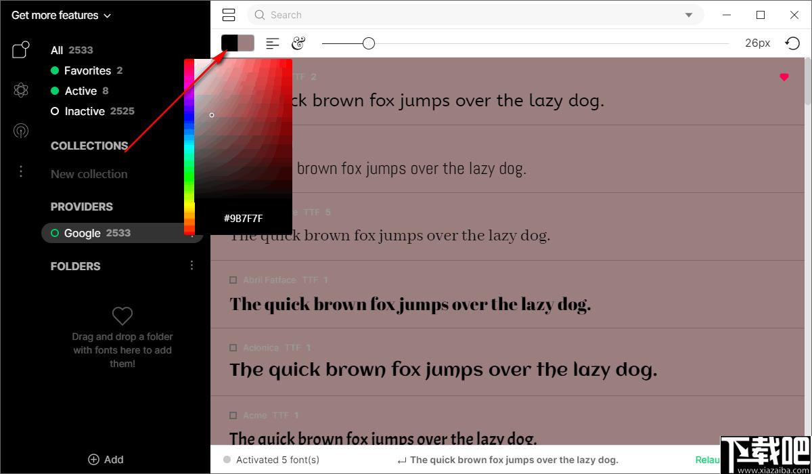Viewport: 812px width, 474px height.
Task: Switch font list layout view icon
Action: coord(229,15)
